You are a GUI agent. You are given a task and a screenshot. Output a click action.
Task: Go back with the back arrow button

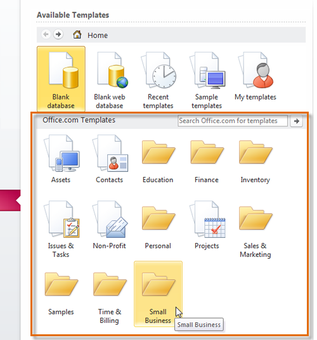[x=46, y=34]
